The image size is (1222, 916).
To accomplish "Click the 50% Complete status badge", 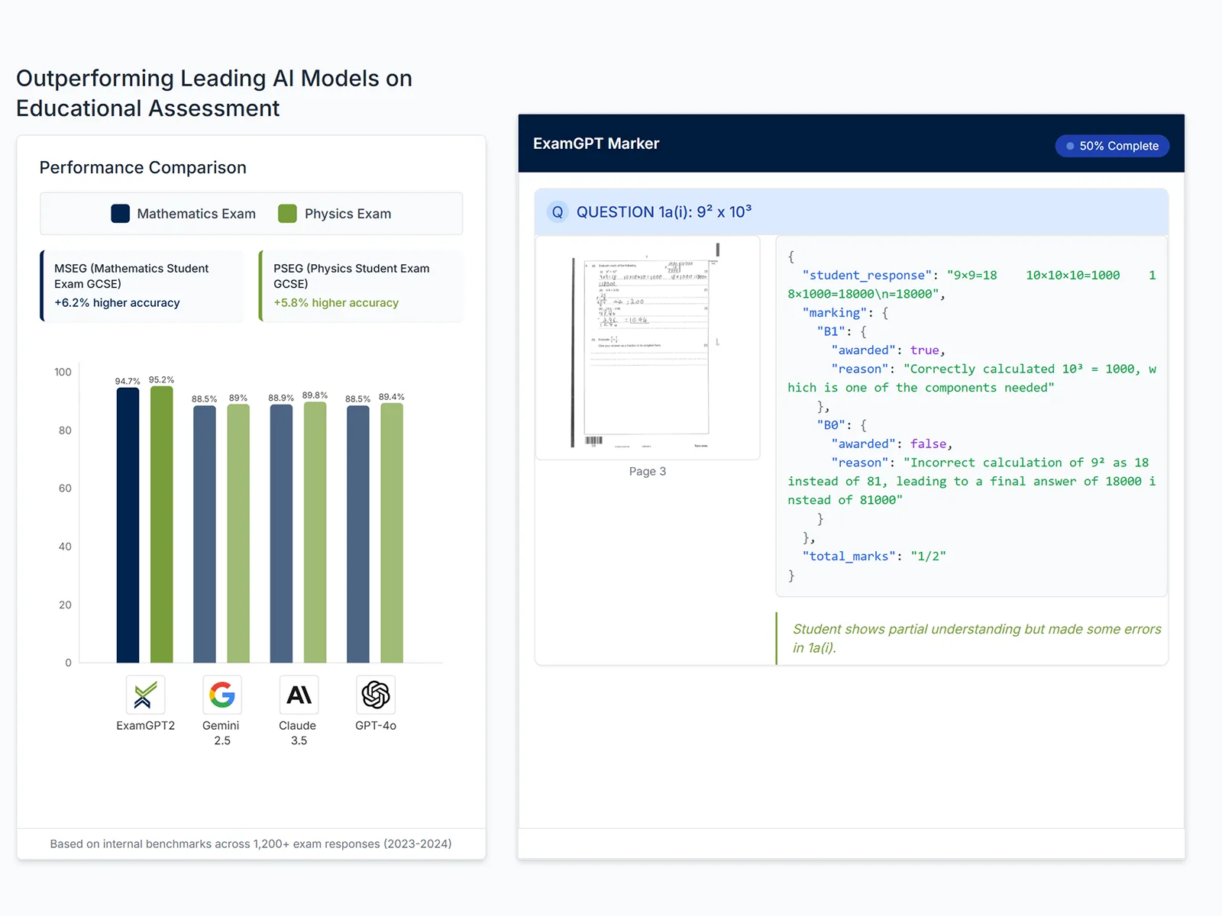I will pyautogui.click(x=1112, y=146).
